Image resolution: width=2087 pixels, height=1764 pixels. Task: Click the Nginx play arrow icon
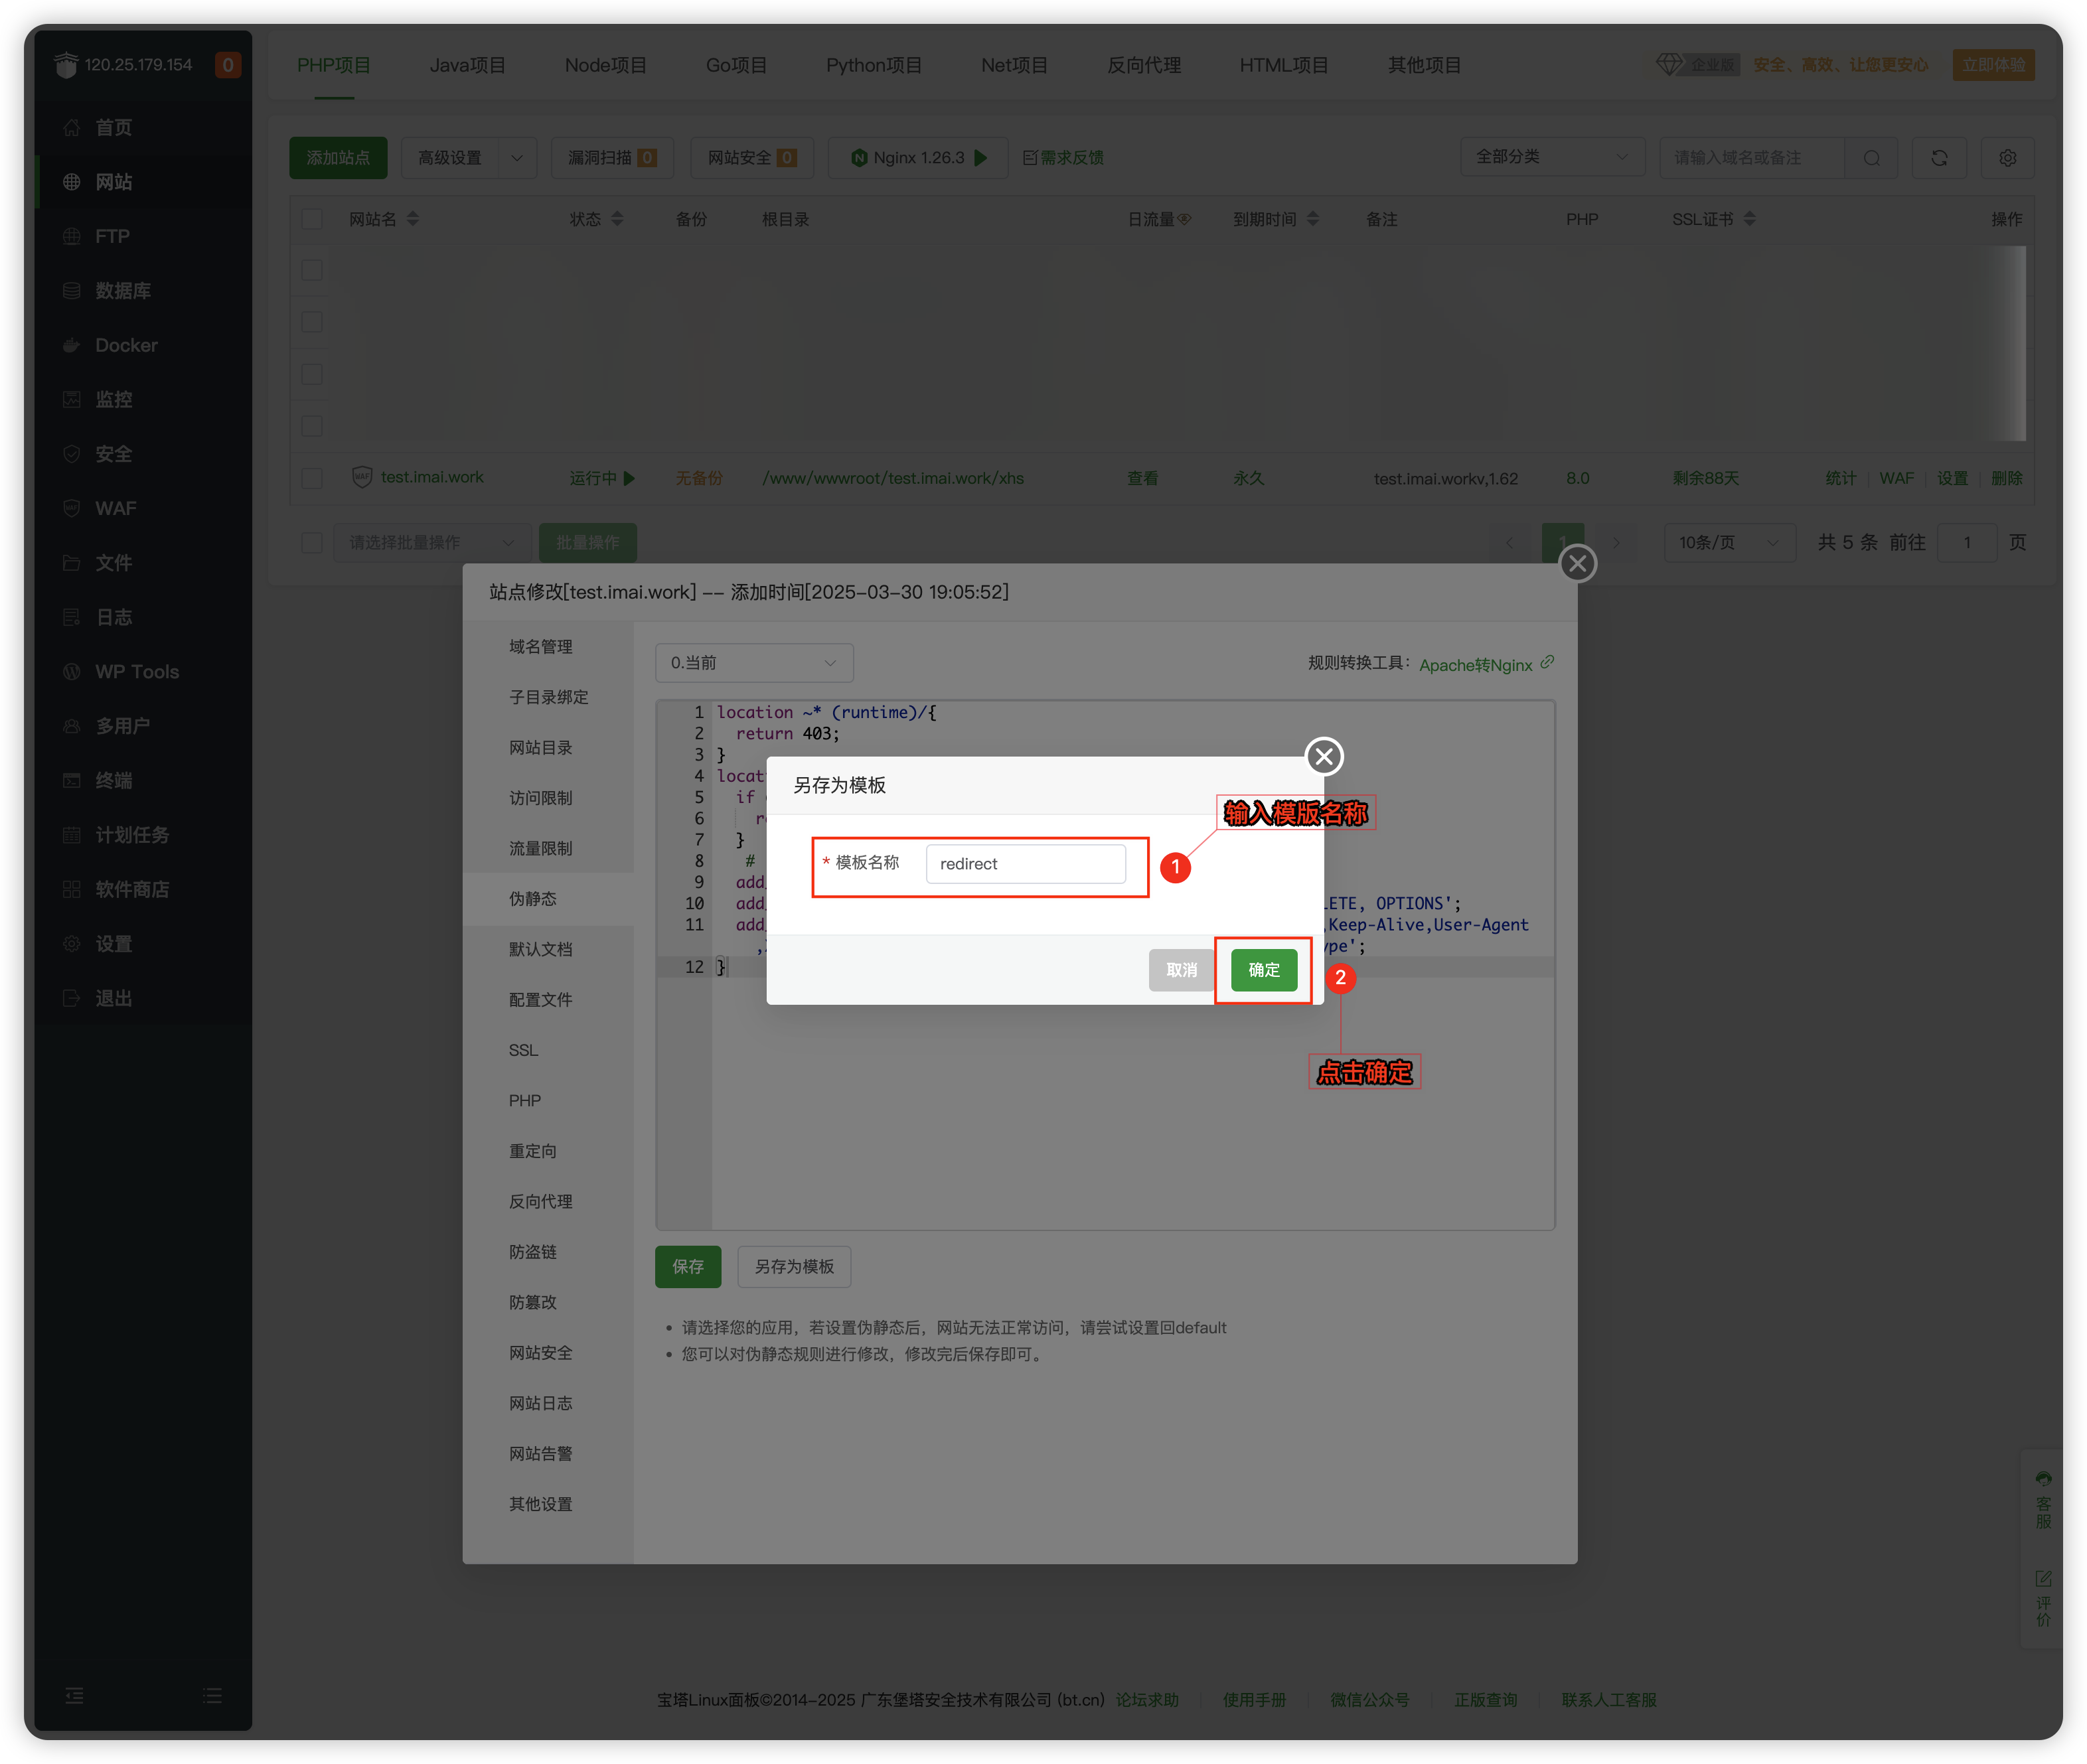(x=981, y=158)
